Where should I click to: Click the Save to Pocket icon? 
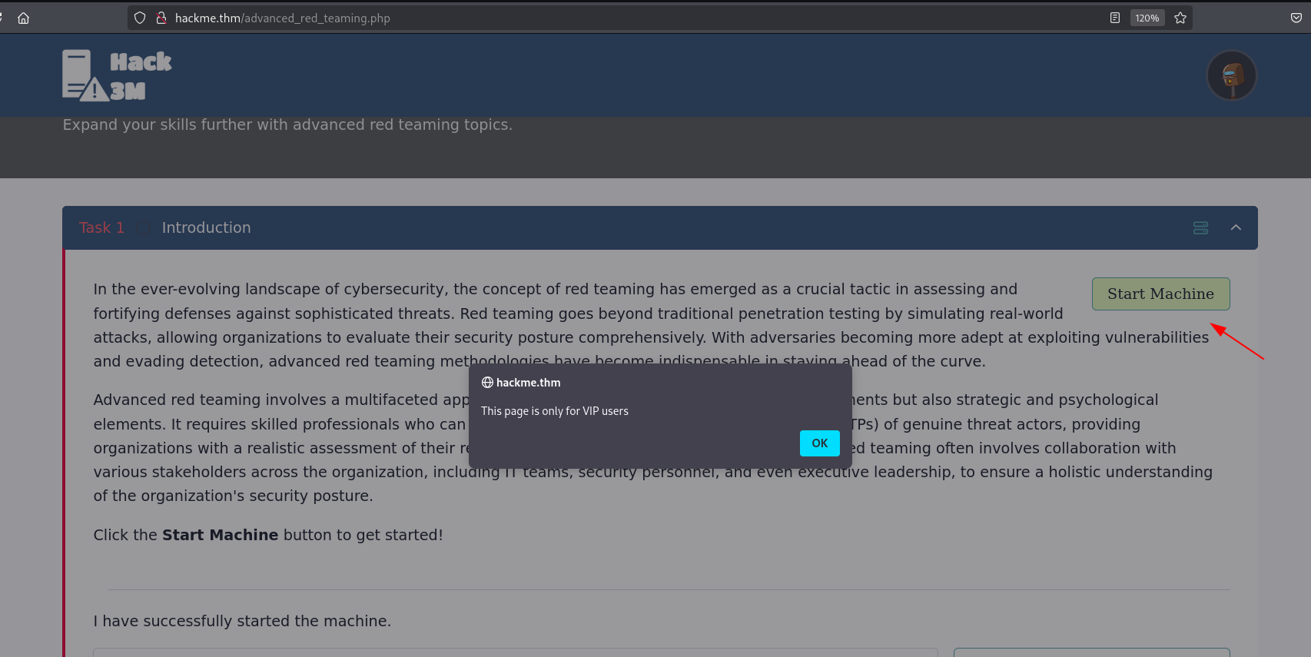(x=1296, y=18)
